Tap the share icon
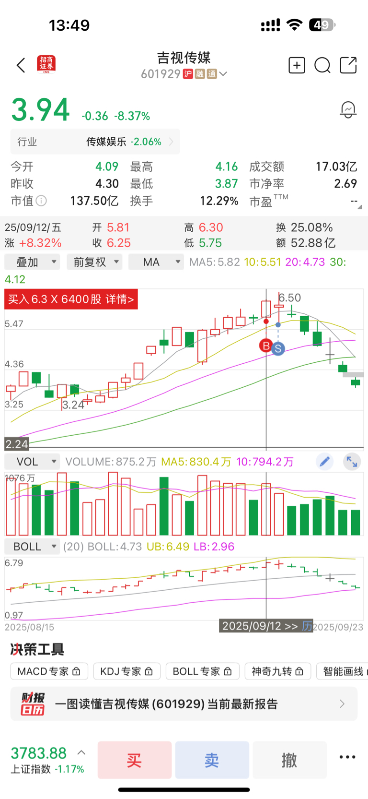The image size is (368, 799). pos(348,65)
